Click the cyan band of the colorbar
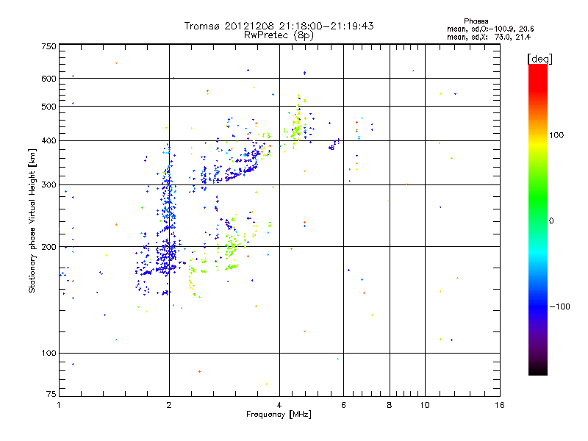The image size is (588, 441). pos(538,255)
